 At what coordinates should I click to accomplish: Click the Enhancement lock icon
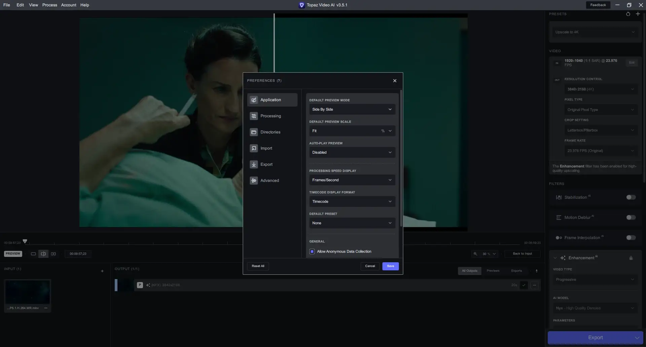pyautogui.click(x=631, y=258)
